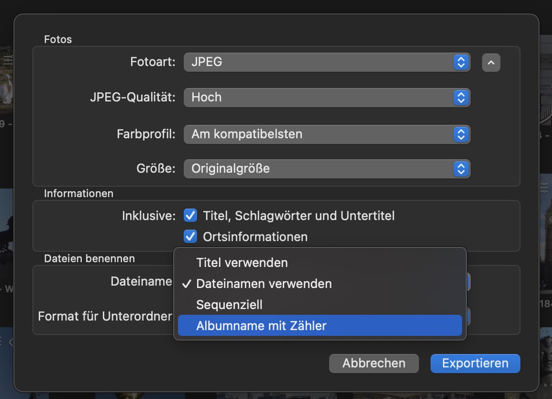Click the Exportieren button
Viewport: 552px width, 399px height.
click(x=475, y=363)
